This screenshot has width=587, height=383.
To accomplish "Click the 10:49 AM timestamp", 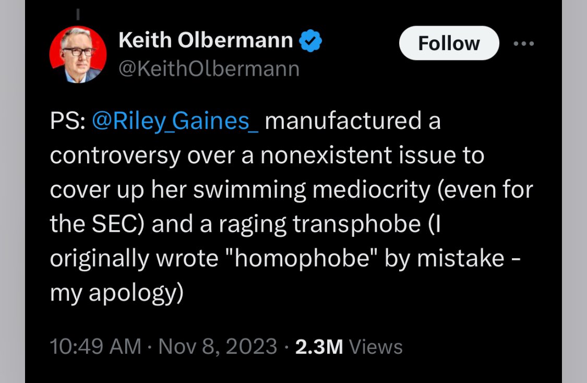I will 95,346.
